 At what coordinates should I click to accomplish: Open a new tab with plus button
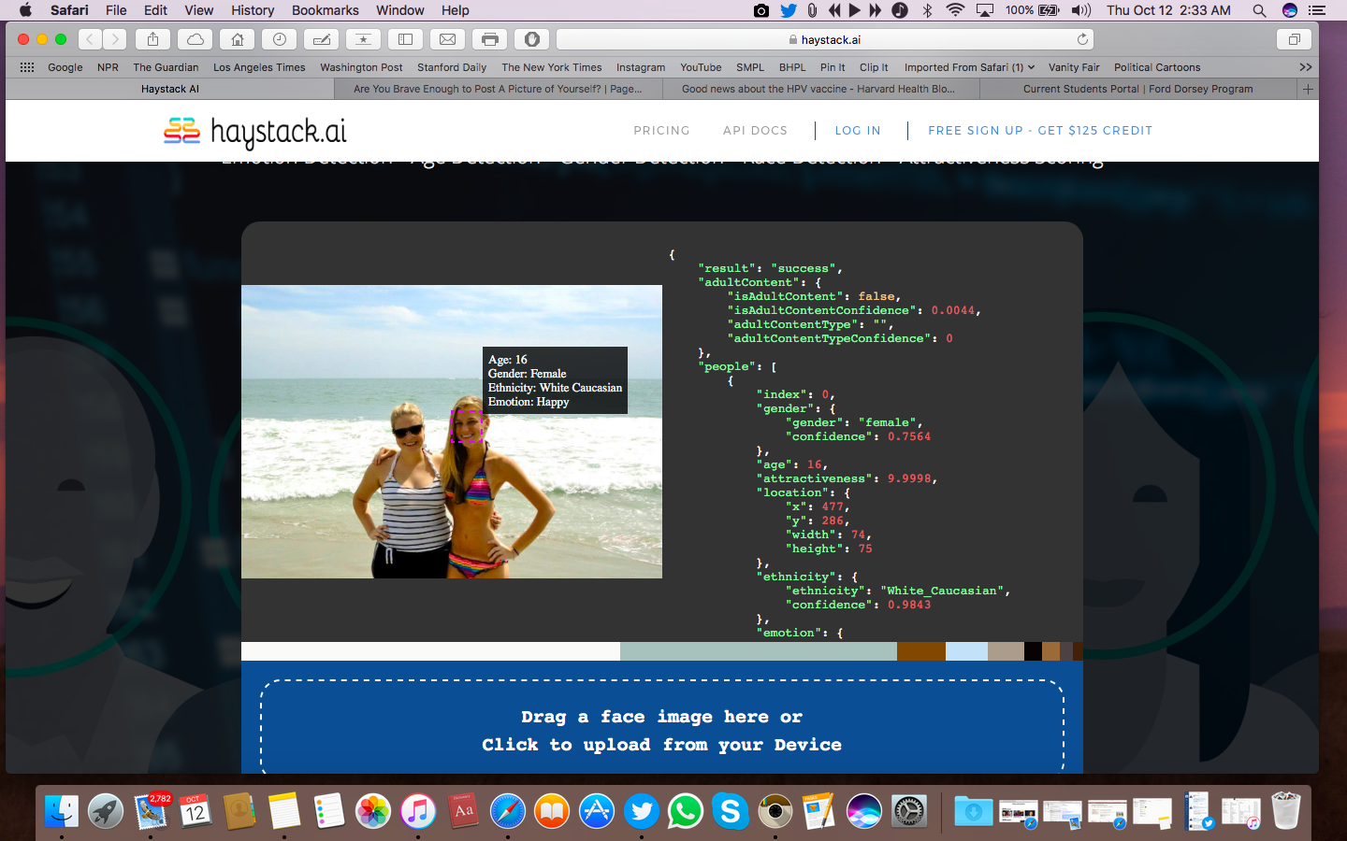pyautogui.click(x=1308, y=89)
